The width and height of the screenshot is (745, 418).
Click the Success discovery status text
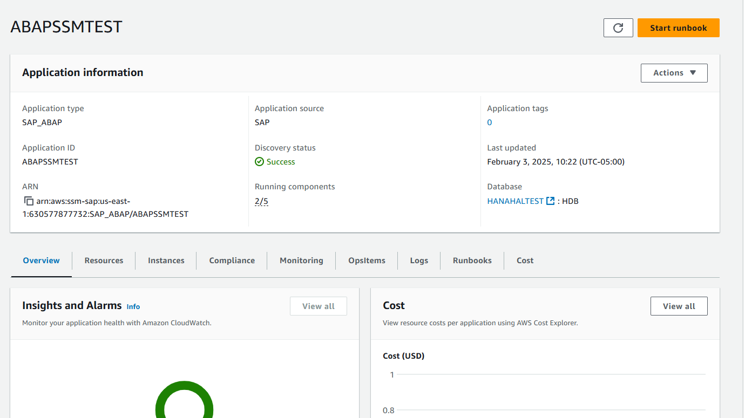click(281, 162)
